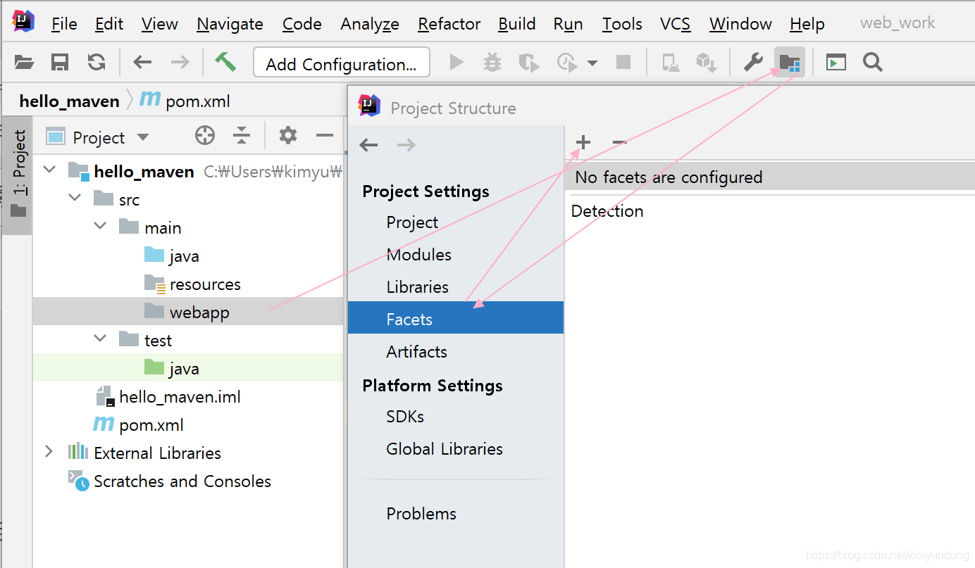The height and width of the screenshot is (568, 975).
Task: Open the Refactor menu
Action: pos(449,24)
